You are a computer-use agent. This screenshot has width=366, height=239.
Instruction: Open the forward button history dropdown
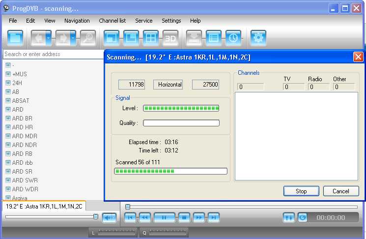click(73, 37)
